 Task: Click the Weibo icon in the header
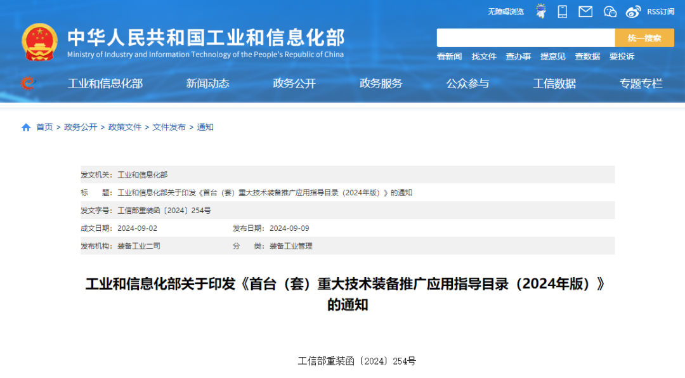(x=632, y=11)
